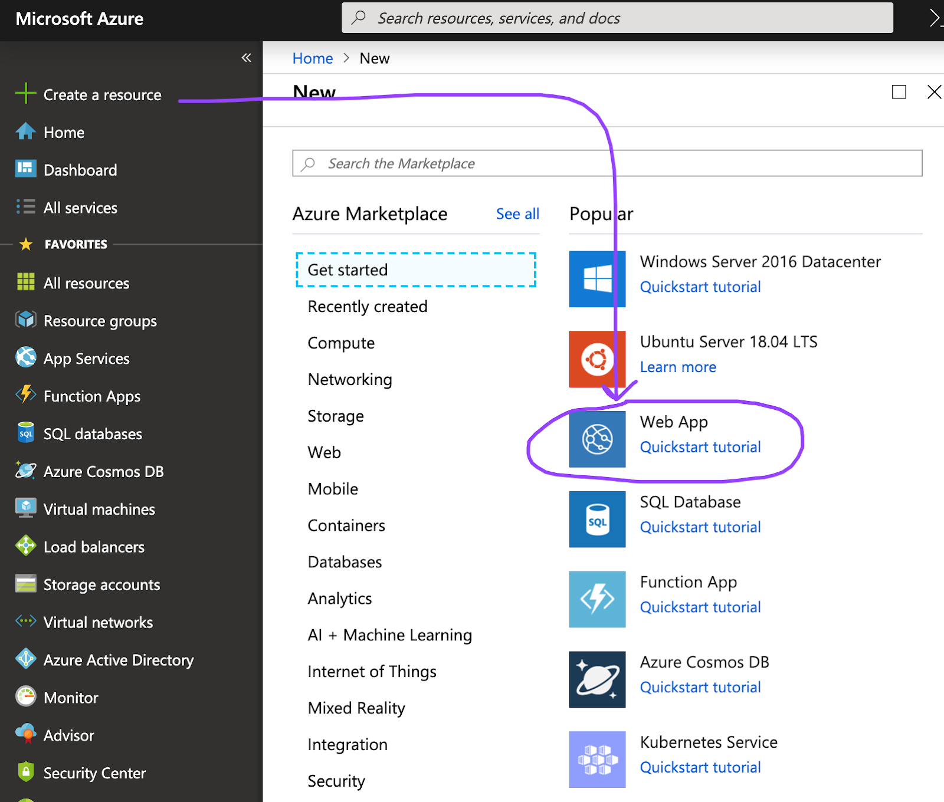
Task: Open the Ubuntu Server Learn more link
Action: (x=678, y=367)
